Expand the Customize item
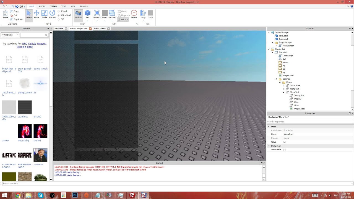 [284, 86]
